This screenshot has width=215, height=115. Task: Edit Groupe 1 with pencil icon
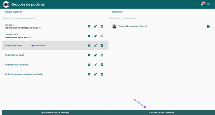95,26
